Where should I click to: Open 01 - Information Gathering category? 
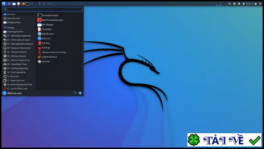18,36
